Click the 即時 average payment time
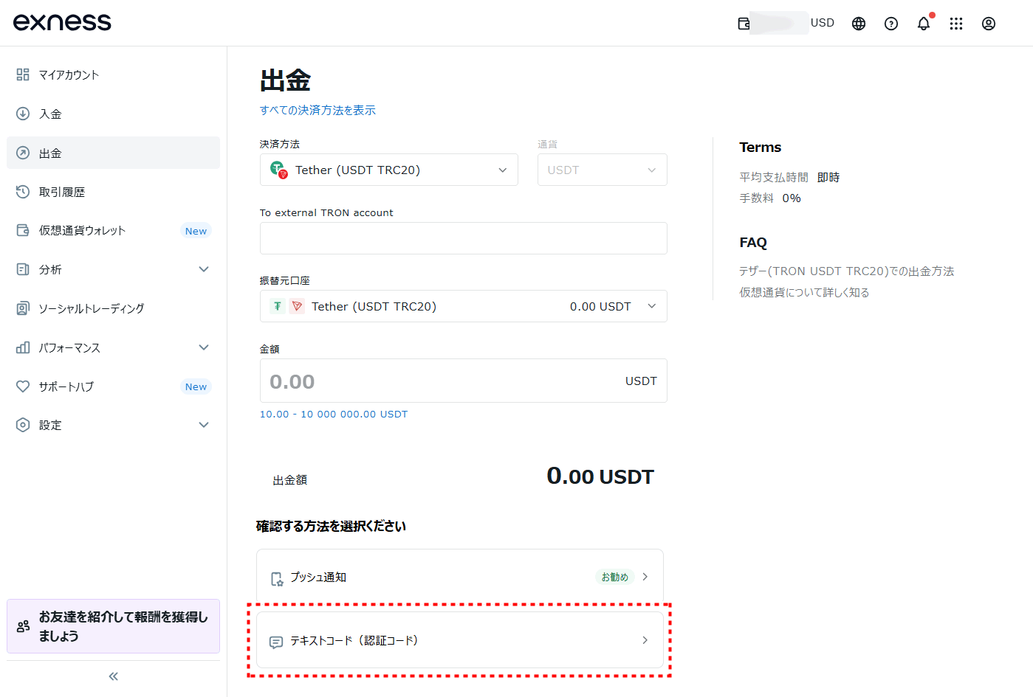Viewport: 1033px width, 697px height. [828, 178]
